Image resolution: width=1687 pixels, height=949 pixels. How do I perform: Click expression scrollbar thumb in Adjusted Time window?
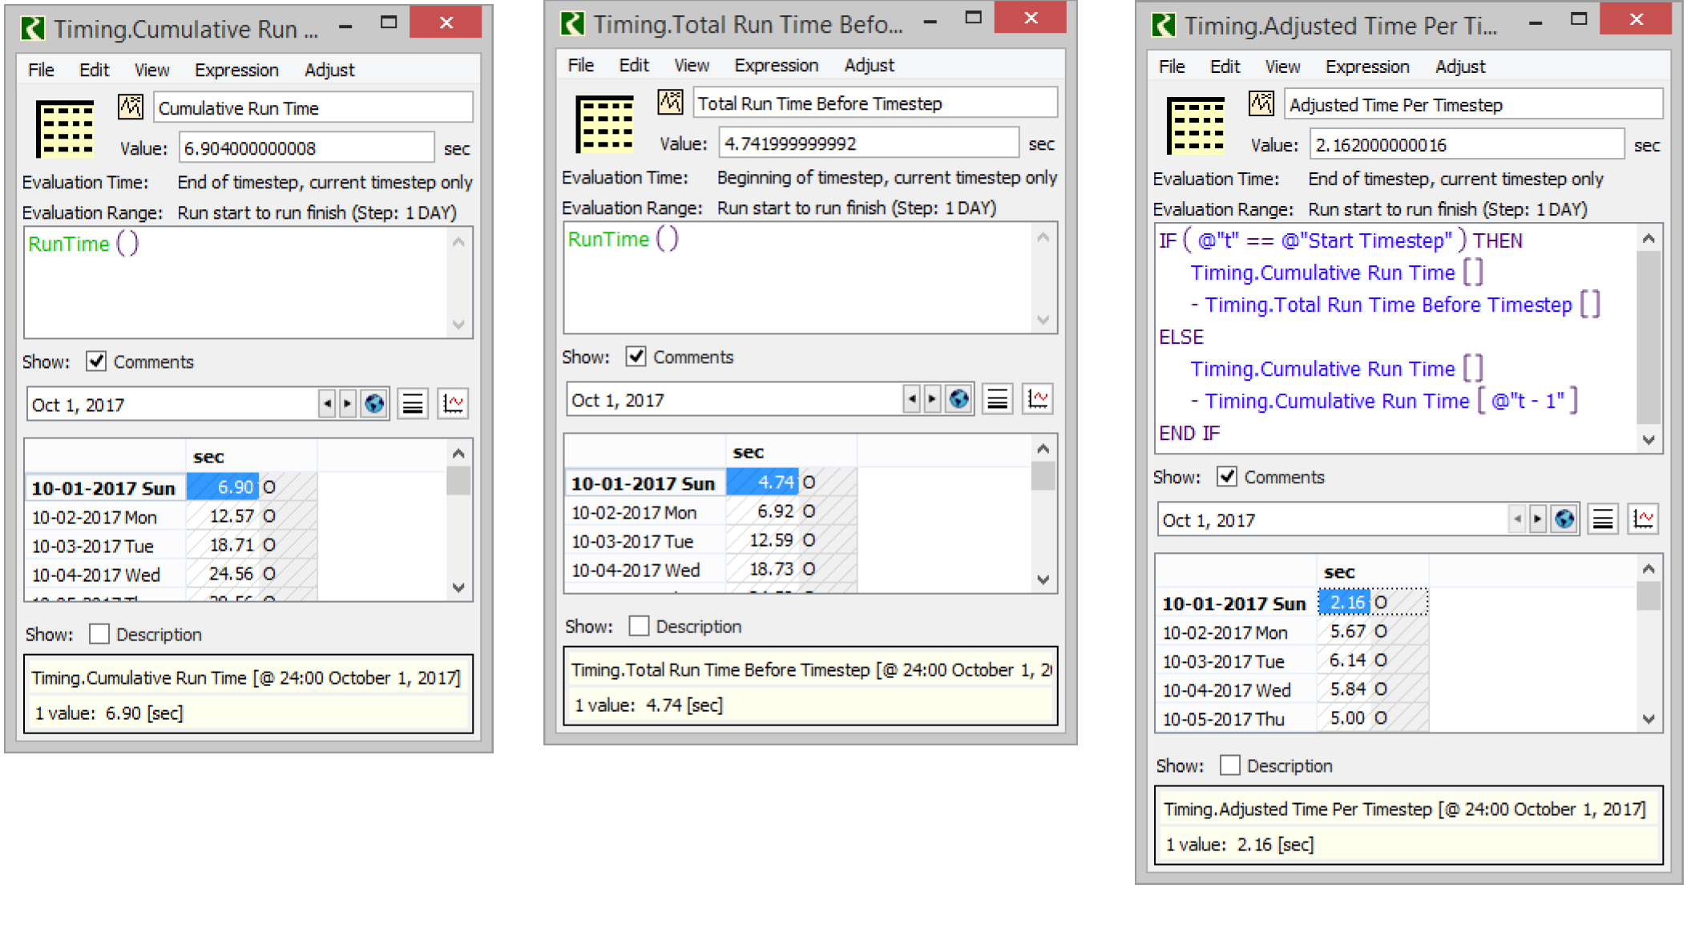tap(1648, 337)
